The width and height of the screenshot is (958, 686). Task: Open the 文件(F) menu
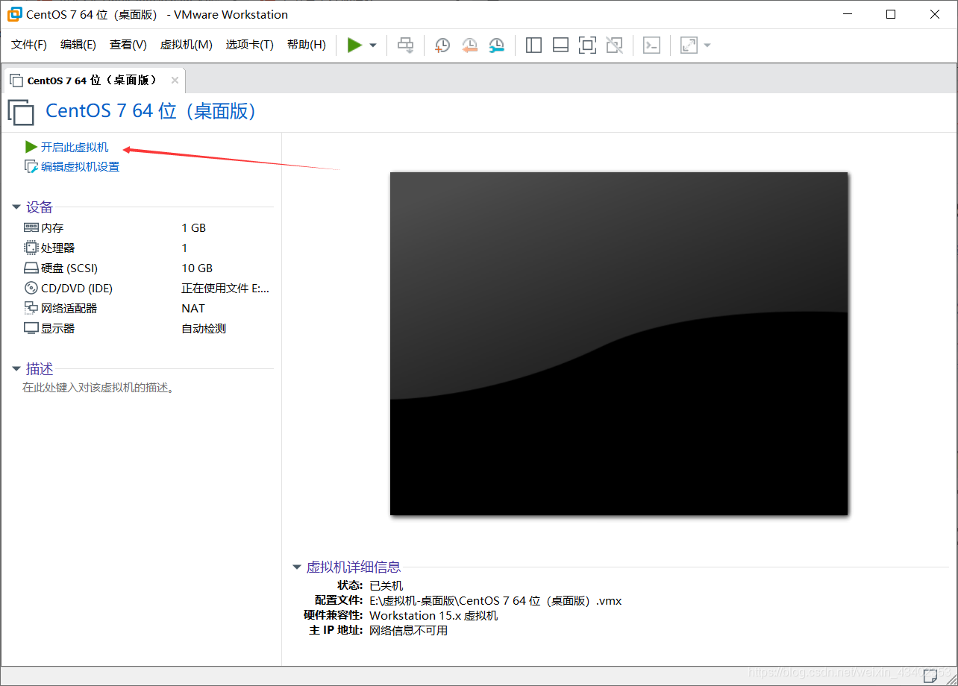[x=29, y=45]
